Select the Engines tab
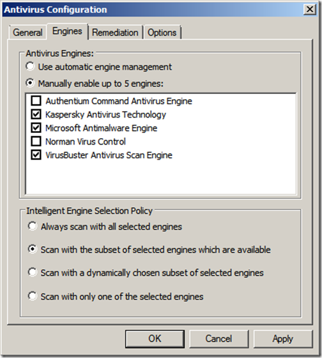The width and height of the screenshot is (322, 358). pyautogui.click(x=67, y=31)
